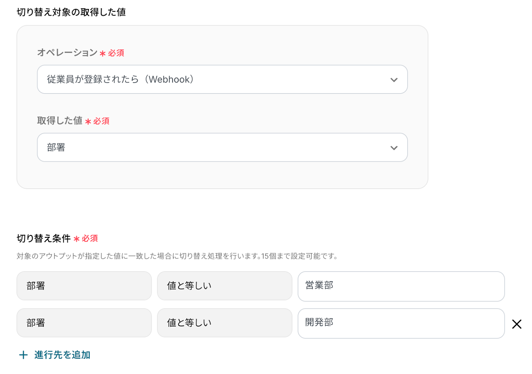Delete the 開発部 condition row
The height and width of the screenshot is (374, 532).
point(516,324)
